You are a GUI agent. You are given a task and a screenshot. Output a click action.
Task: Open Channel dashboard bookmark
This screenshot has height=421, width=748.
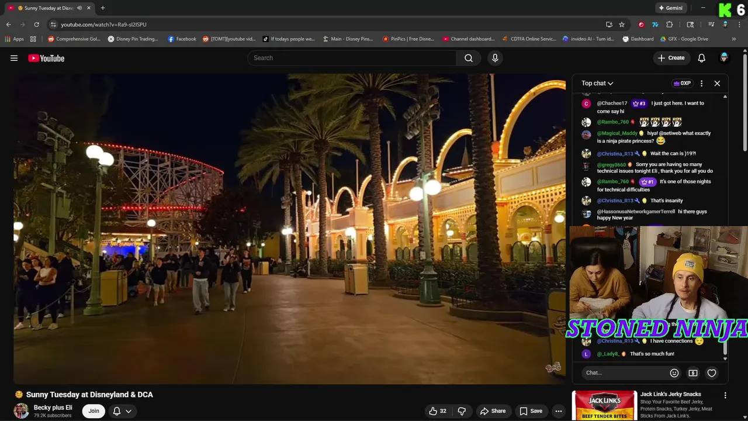[x=469, y=39]
